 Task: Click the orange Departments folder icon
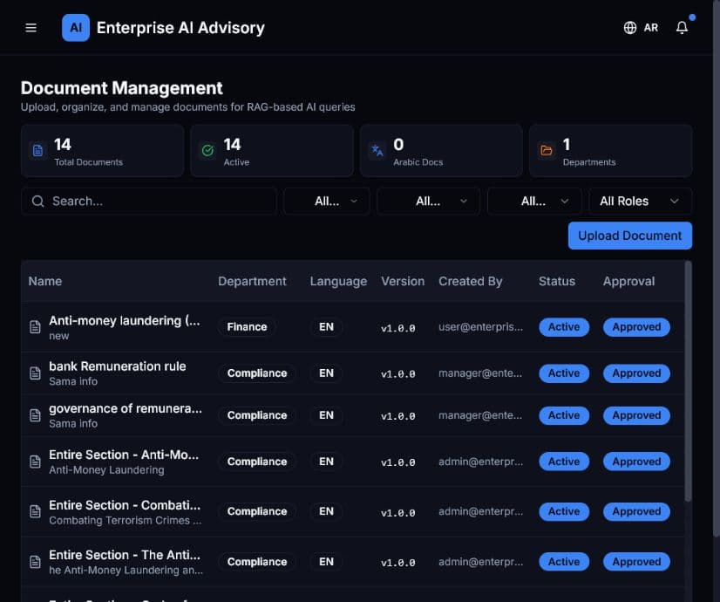click(547, 150)
